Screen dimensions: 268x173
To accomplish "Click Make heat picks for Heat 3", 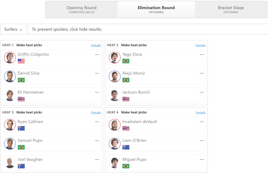I will [29, 112].
